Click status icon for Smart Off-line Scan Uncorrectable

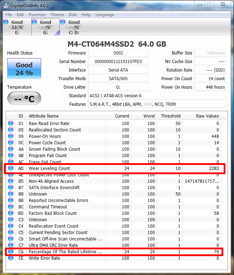point(11,239)
